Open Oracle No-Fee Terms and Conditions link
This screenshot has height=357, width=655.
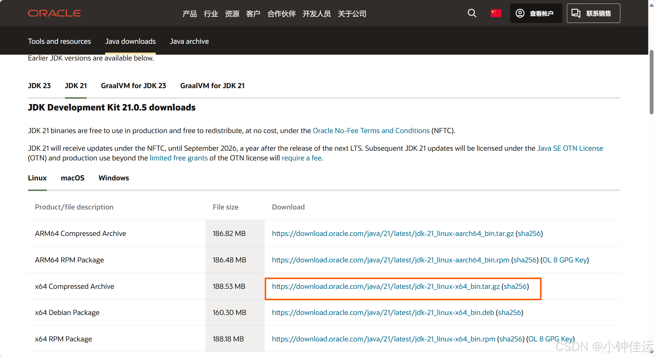371,130
